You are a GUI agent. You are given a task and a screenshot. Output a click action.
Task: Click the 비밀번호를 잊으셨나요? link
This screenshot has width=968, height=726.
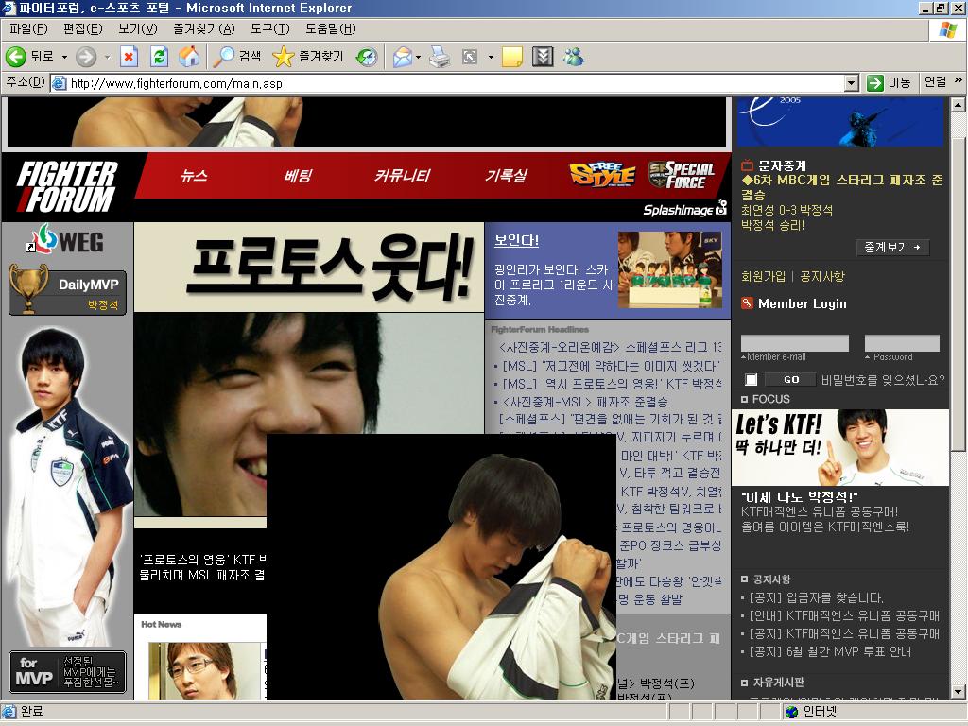pyautogui.click(x=883, y=380)
